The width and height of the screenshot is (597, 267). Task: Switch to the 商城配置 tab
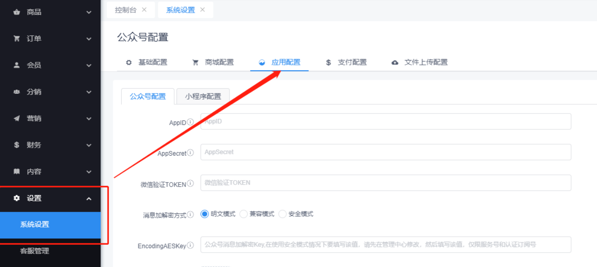click(x=213, y=62)
